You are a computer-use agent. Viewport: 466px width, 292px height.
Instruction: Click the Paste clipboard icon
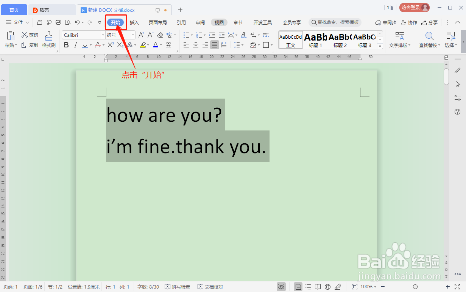click(x=11, y=36)
